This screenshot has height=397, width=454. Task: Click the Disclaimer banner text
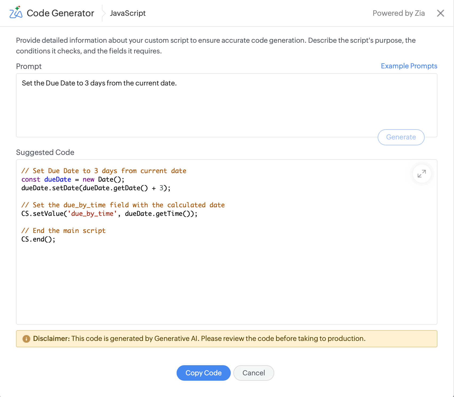coord(199,338)
